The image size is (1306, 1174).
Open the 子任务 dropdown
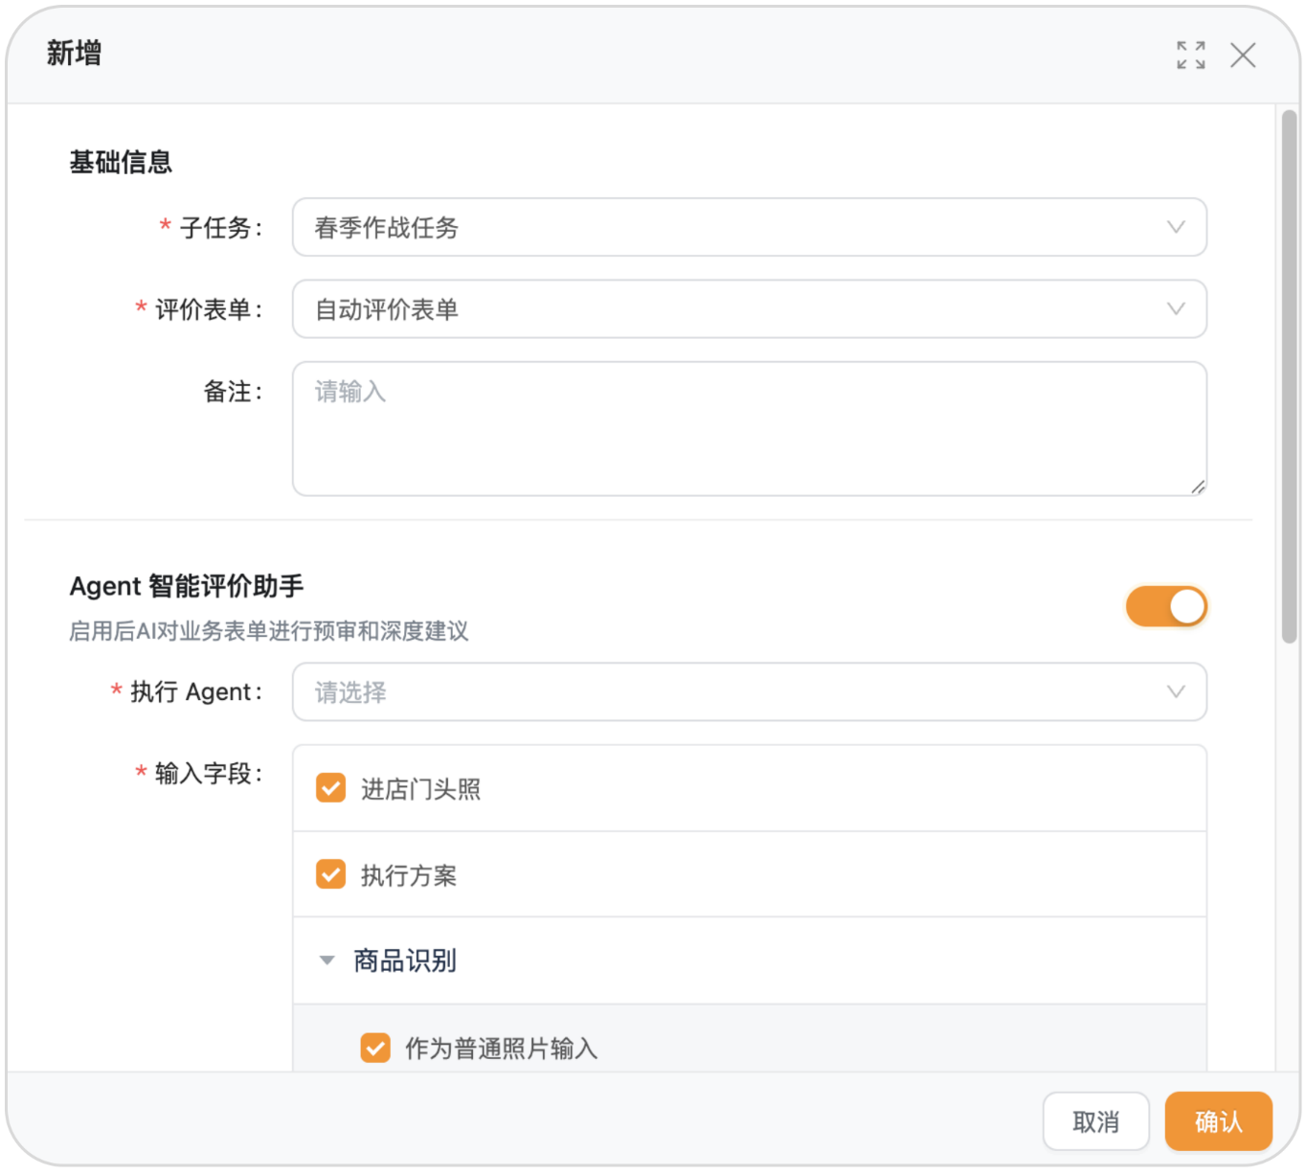pos(748,228)
